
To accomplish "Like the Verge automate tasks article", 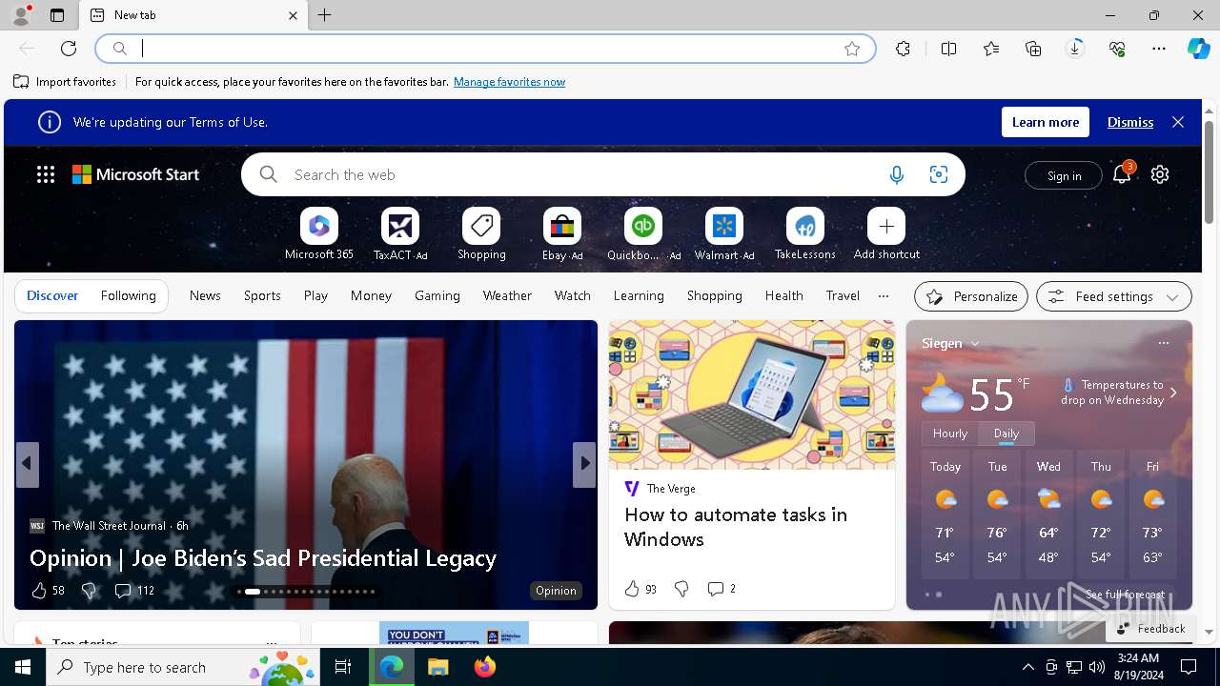I will pos(632,589).
